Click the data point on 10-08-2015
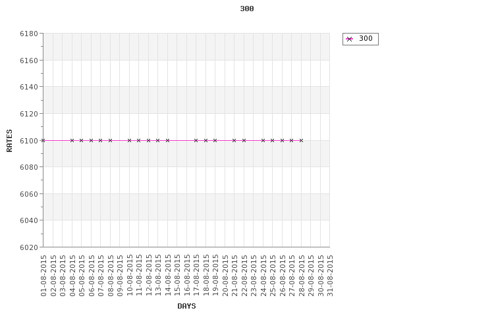This screenshot has height=329, width=494. [x=129, y=140]
